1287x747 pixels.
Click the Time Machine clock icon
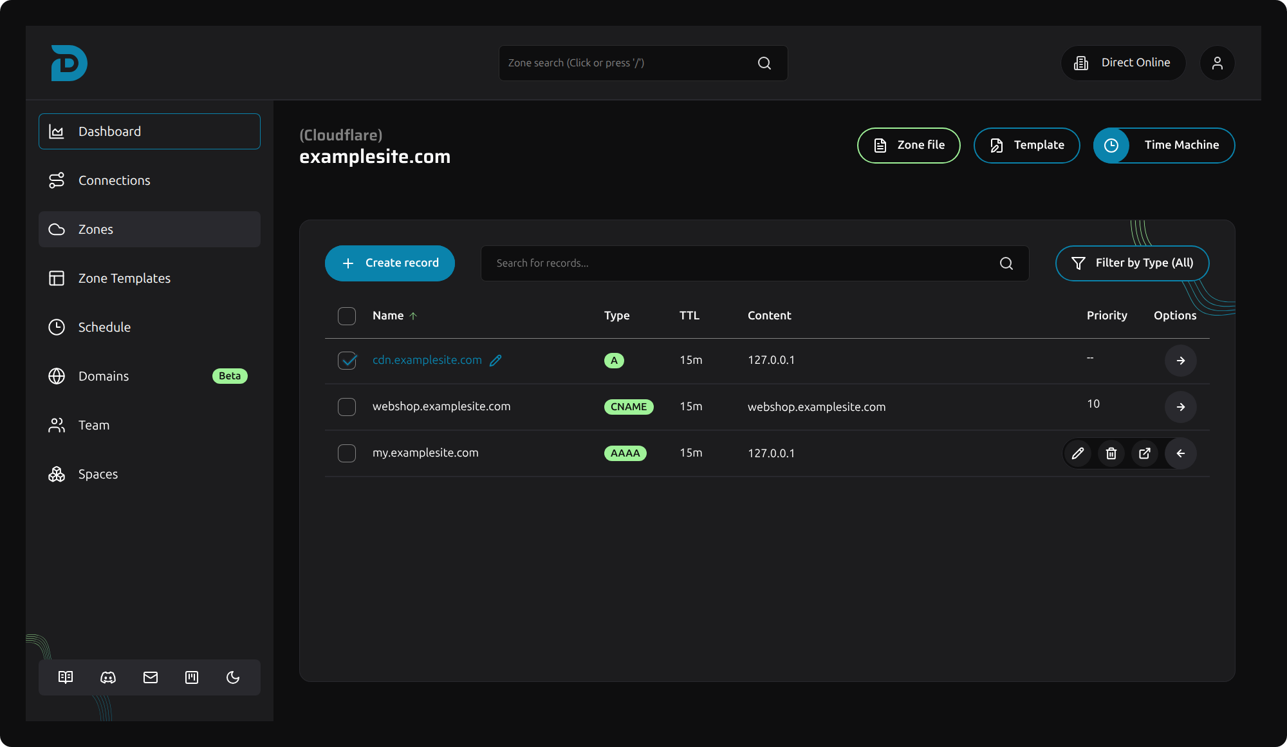pos(1111,146)
